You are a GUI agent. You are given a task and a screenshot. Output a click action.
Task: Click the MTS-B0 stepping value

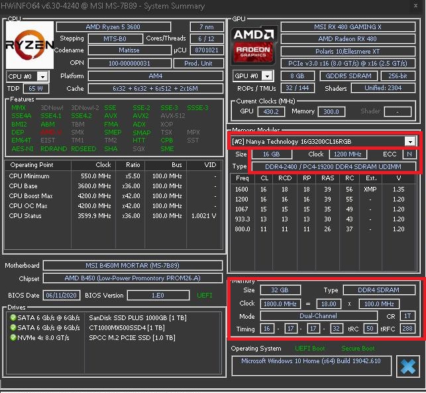[x=115, y=38]
